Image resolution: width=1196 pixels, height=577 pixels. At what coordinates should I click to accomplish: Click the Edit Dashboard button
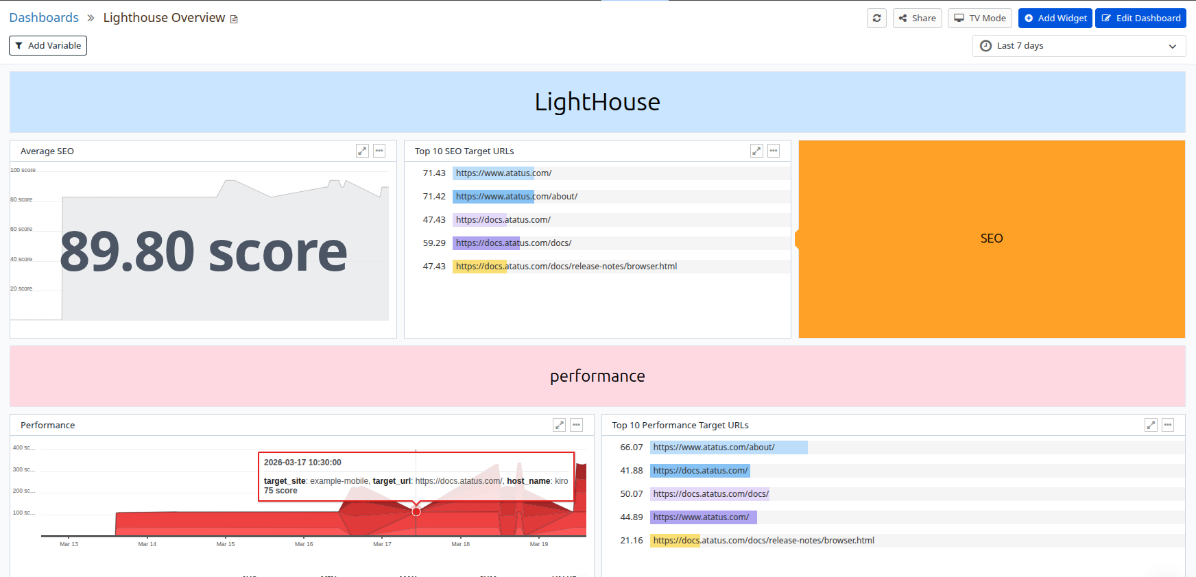(1140, 19)
